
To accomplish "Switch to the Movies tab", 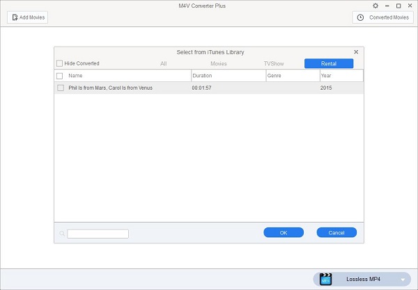I will coord(219,63).
